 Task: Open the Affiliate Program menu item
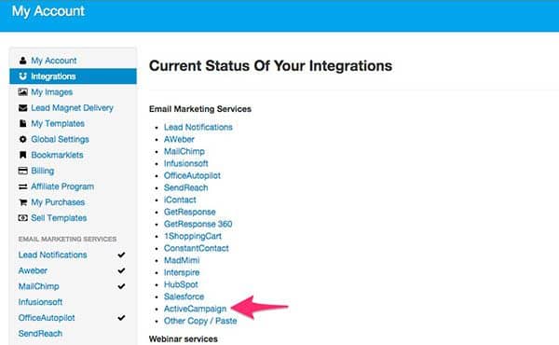[62, 186]
